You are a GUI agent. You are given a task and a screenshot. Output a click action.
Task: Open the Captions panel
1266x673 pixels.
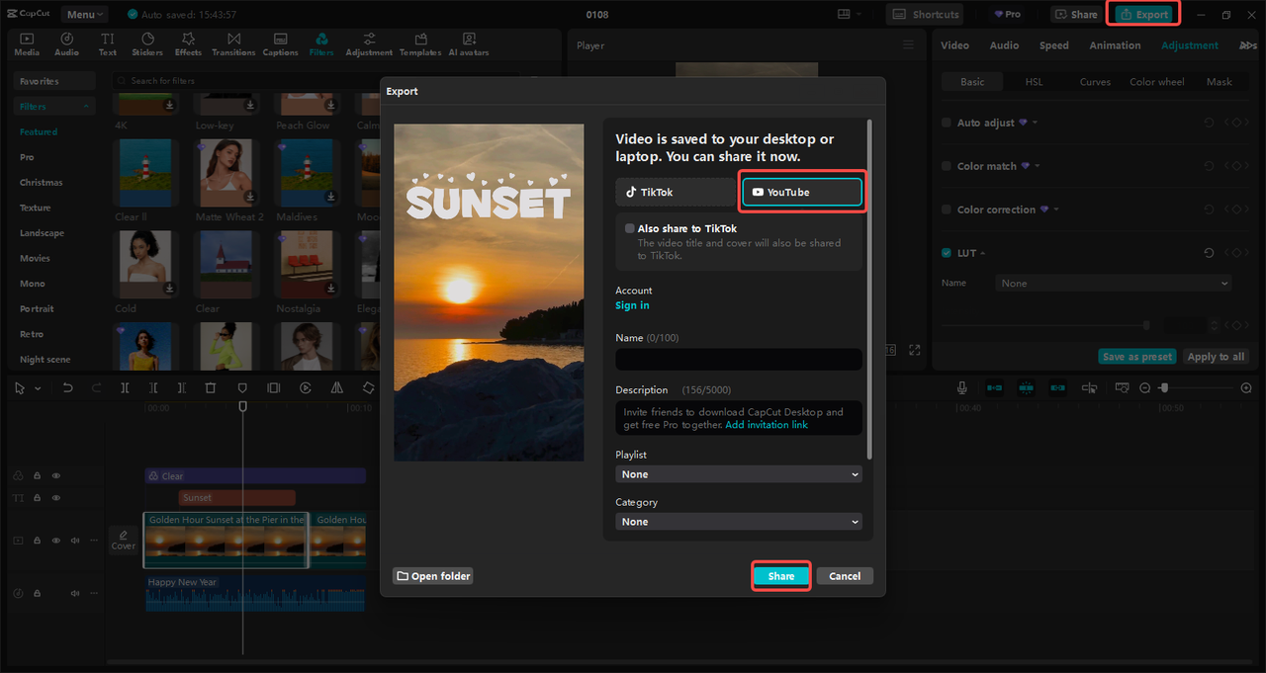[280, 43]
